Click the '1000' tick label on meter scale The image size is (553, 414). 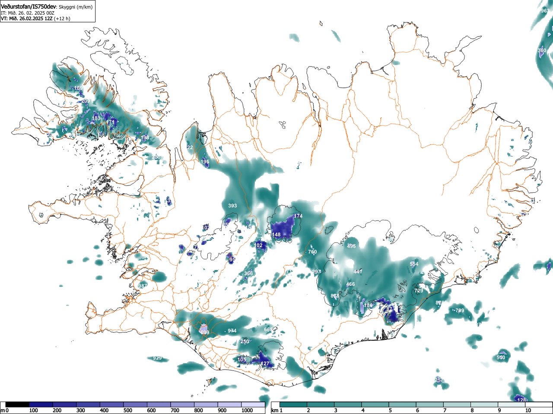tap(247, 411)
